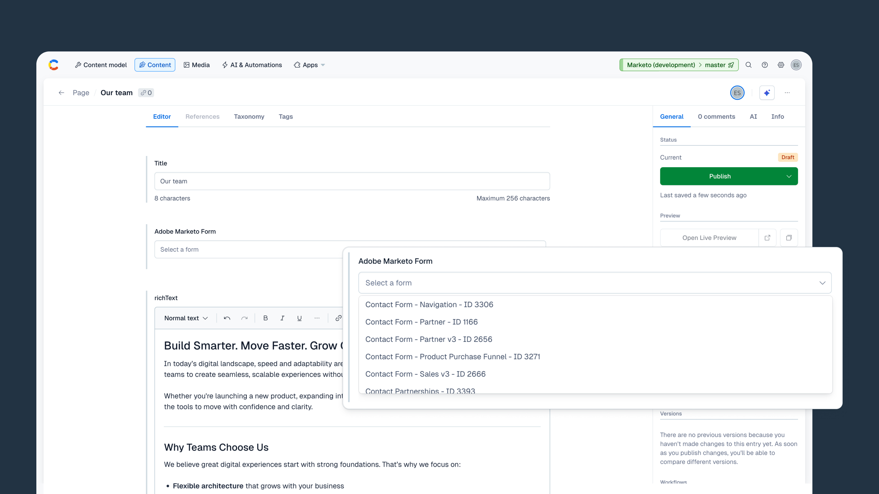Open settings gear icon in header
This screenshot has width=879, height=494.
[781, 65]
